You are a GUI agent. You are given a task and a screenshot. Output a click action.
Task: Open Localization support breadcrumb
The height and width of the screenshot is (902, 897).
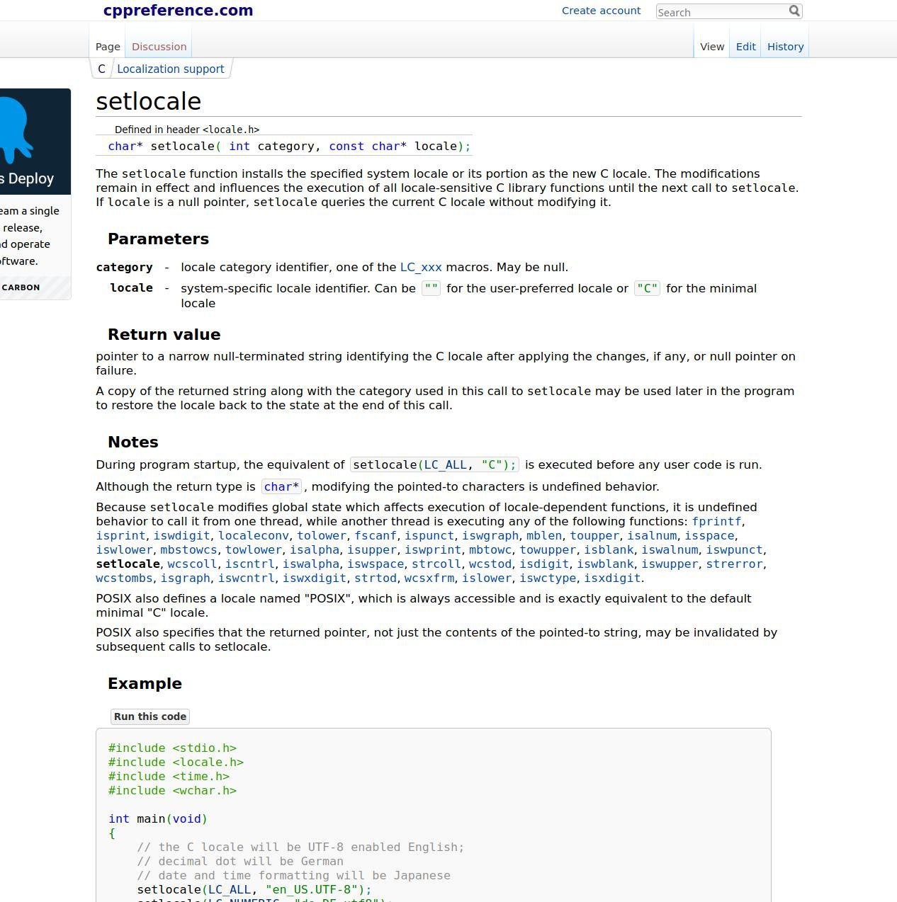[170, 69]
